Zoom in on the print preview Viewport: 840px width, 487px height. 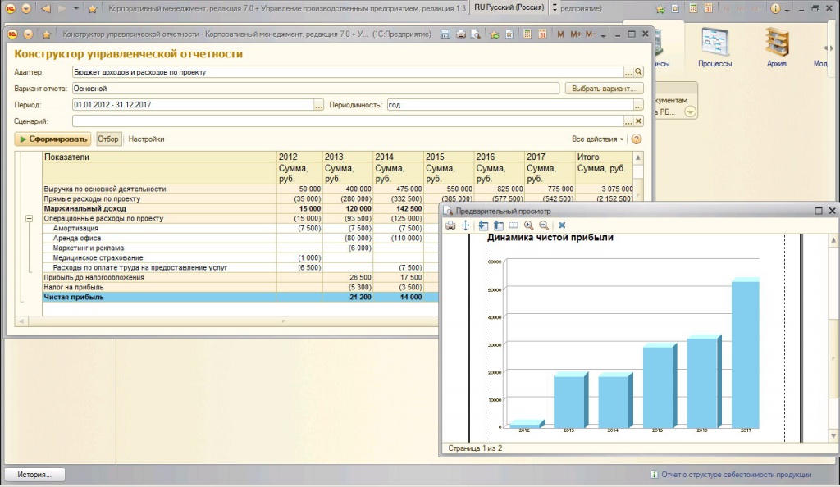coord(528,225)
